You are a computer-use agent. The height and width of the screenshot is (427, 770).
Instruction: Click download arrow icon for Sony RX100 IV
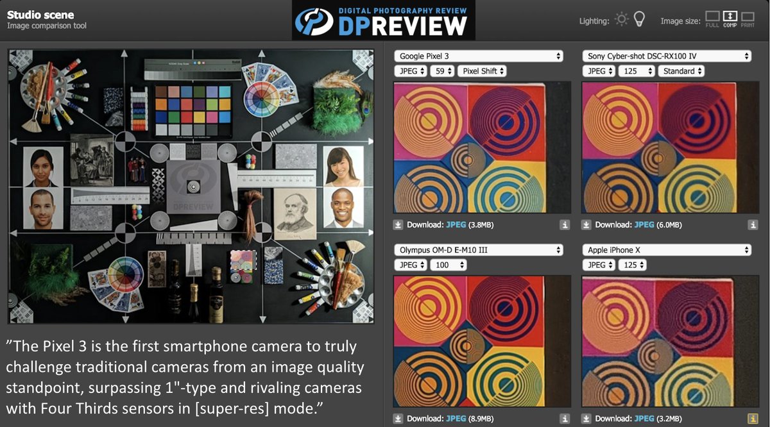click(x=586, y=224)
